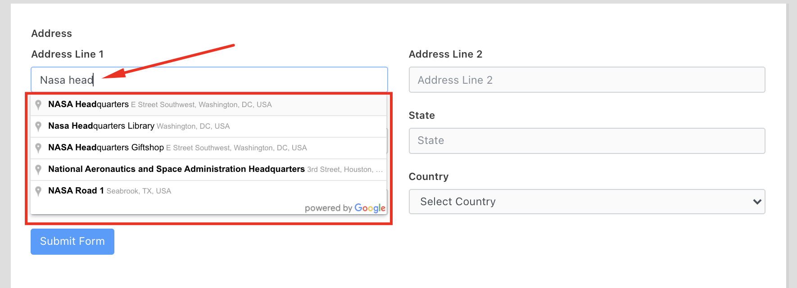Viewport: 797px width, 288px height.
Task: Select NASA Headquarters E Street Southwest suggestion
Action: 160,104
